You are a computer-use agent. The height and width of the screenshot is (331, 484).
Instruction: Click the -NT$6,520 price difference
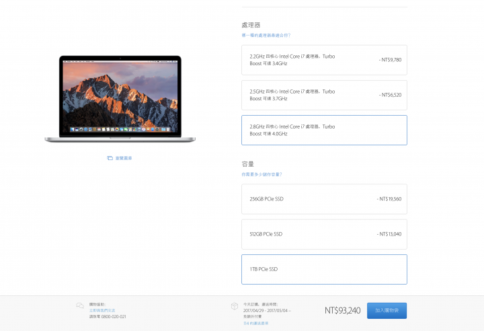point(390,95)
